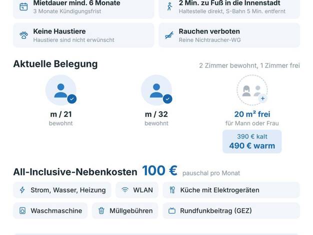Click the 20 m² frei link
The image size is (313, 235).
pyautogui.click(x=252, y=114)
